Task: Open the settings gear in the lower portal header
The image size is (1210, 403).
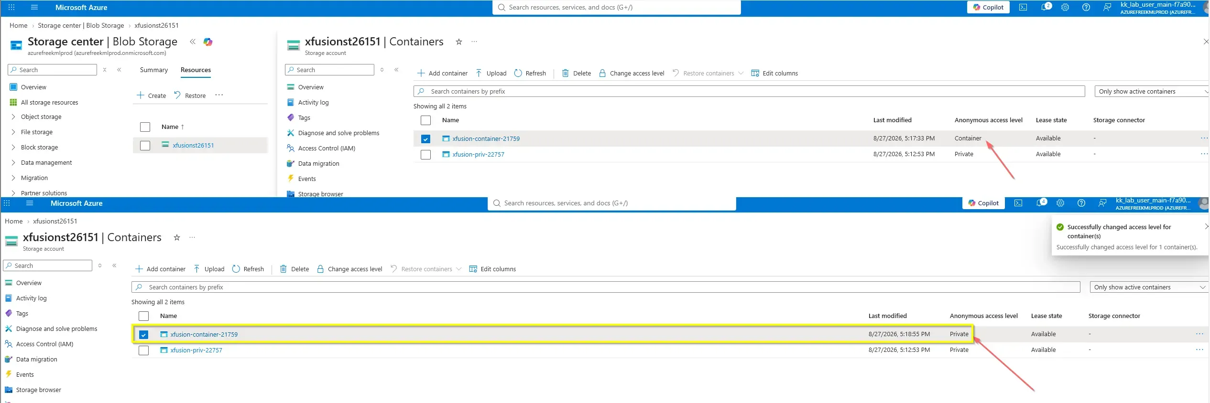Action: (x=1060, y=203)
